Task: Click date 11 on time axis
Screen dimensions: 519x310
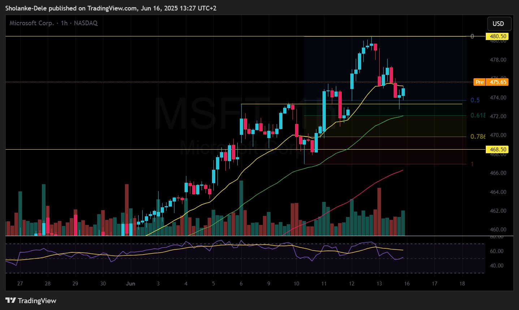Action: [324, 284]
